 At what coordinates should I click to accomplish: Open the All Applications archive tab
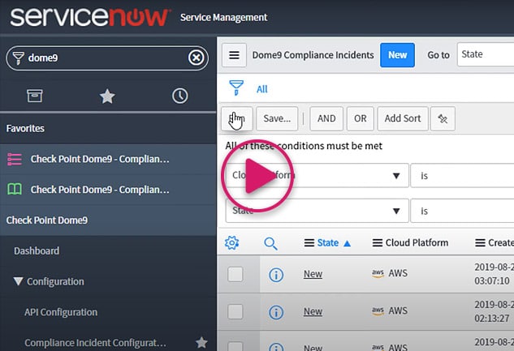pos(35,96)
